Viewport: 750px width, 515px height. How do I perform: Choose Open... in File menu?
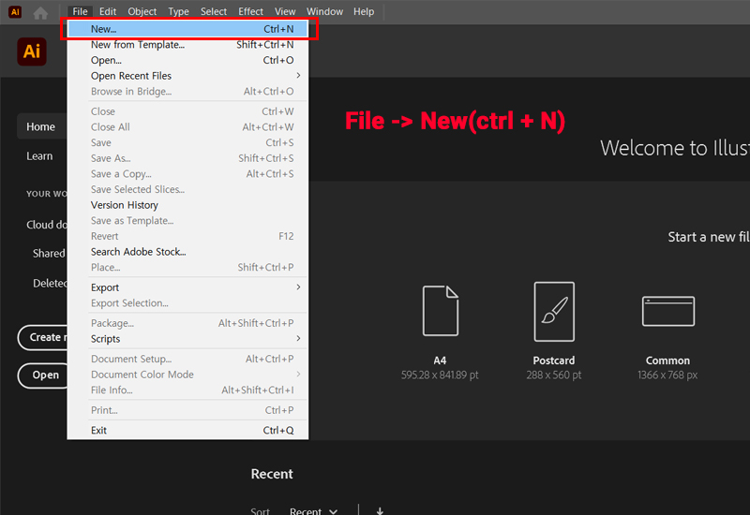[x=188, y=60]
